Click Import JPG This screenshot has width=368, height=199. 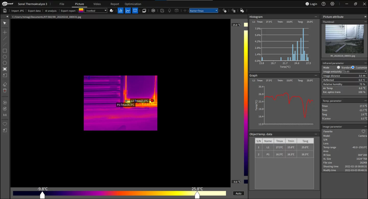(18, 11)
